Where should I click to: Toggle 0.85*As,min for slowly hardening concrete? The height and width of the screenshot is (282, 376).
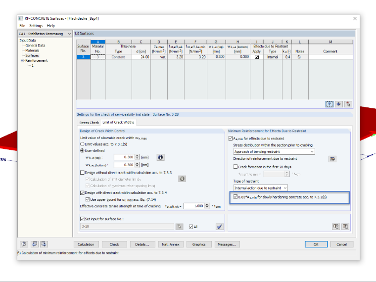click(235, 197)
